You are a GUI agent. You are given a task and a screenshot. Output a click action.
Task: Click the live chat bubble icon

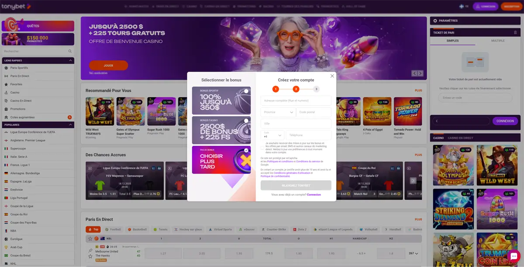[x=513, y=256]
